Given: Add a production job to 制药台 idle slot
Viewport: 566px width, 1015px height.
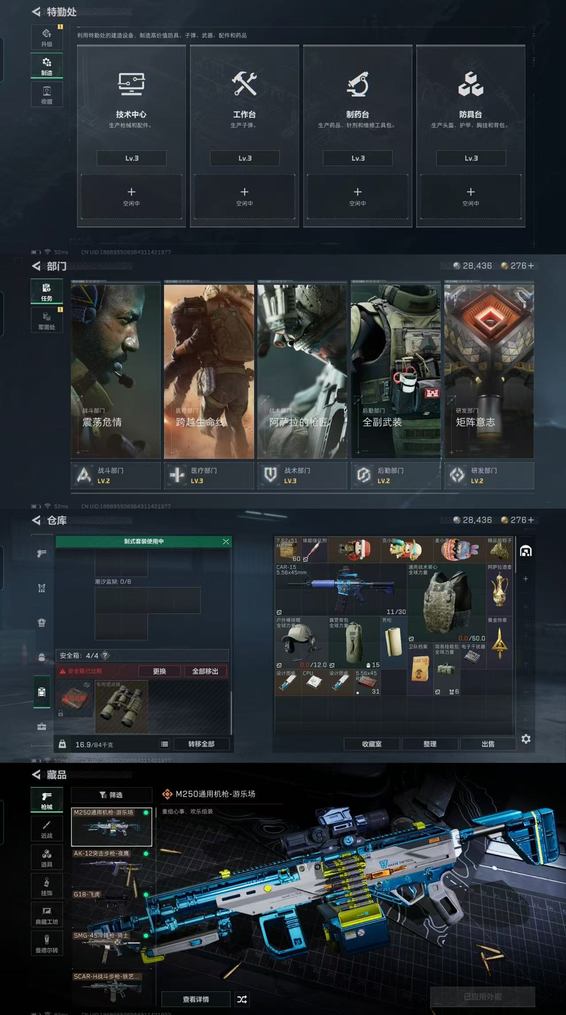Looking at the screenshot, I should tap(358, 196).
